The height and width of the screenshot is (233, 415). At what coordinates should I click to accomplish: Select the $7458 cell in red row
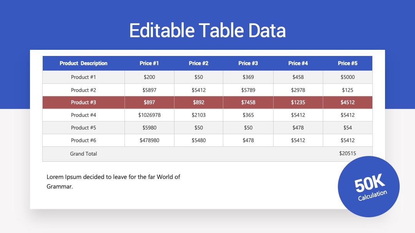(248, 102)
